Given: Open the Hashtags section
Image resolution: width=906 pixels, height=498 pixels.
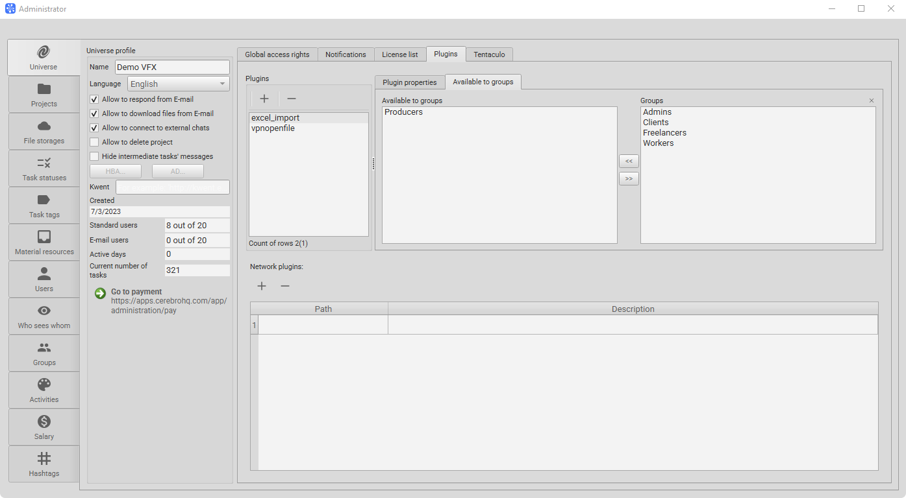Looking at the screenshot, I should tap(44, 464).
